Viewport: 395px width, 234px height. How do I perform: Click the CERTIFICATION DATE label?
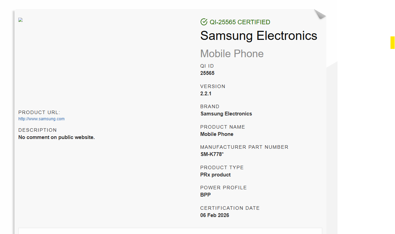coord(230,208)
